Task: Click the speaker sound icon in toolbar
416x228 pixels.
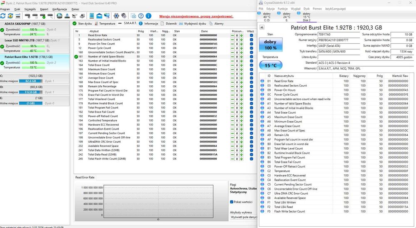Action: (124, 16)
